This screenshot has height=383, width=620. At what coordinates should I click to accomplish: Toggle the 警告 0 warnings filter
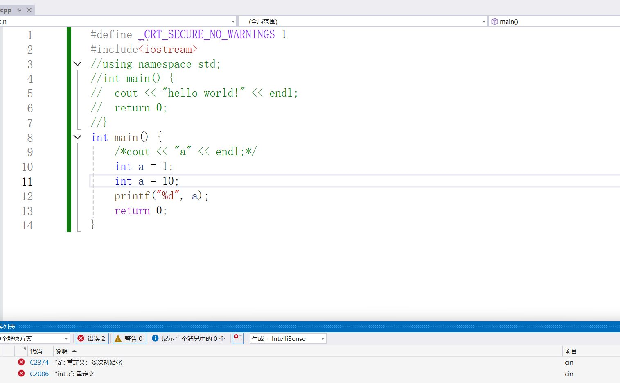[129, 338]
